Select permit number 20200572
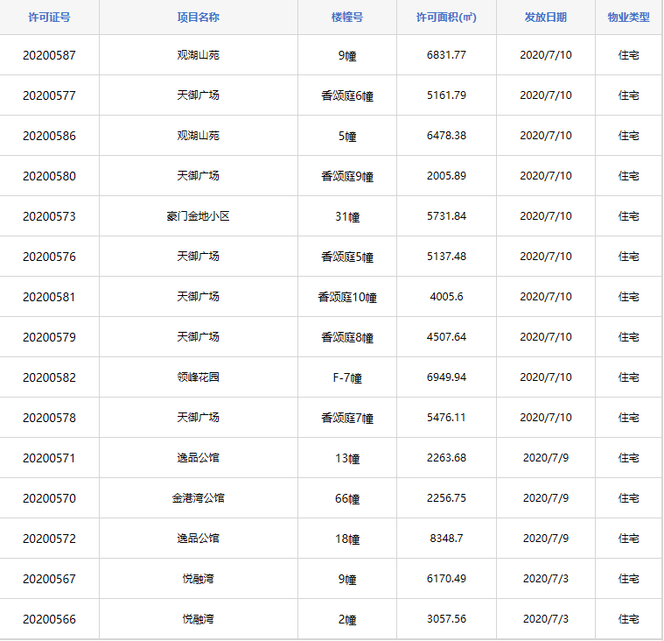This screenshot has width=664, height=641. click(x=49, y=539)
